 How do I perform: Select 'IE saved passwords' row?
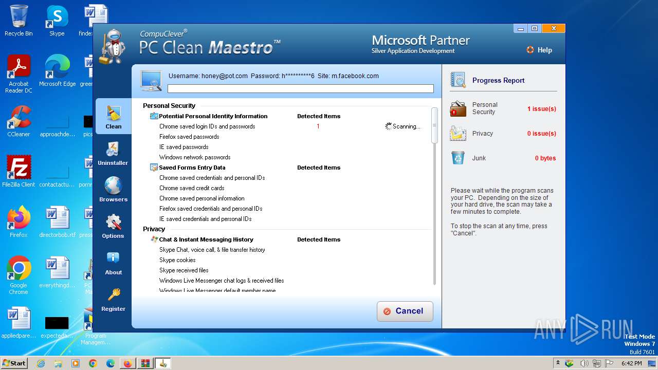click(x=184, y=147)
